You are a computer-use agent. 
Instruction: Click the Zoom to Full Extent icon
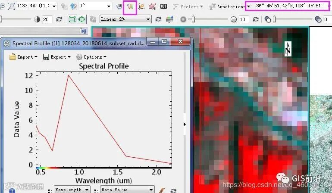[72, 19]
